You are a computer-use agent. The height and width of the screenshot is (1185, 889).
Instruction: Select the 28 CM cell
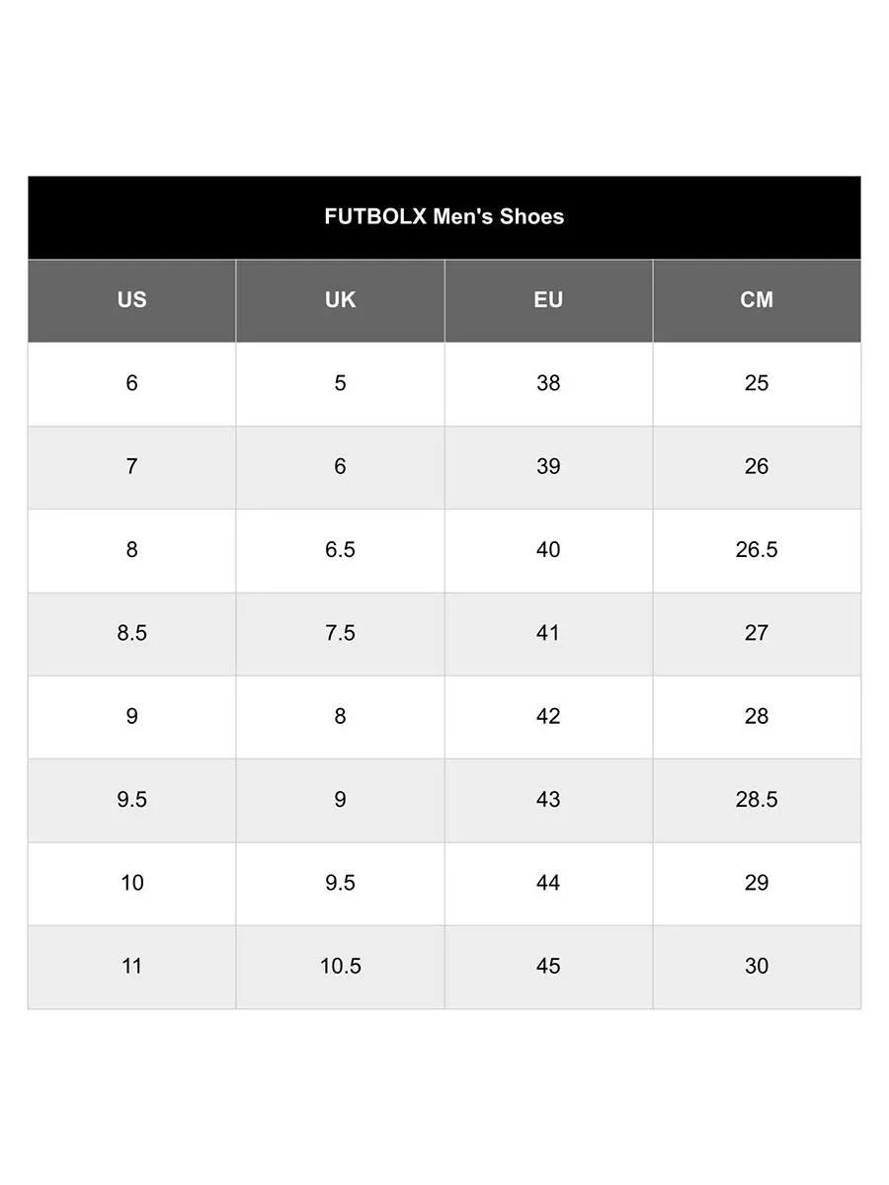point(757,716)
